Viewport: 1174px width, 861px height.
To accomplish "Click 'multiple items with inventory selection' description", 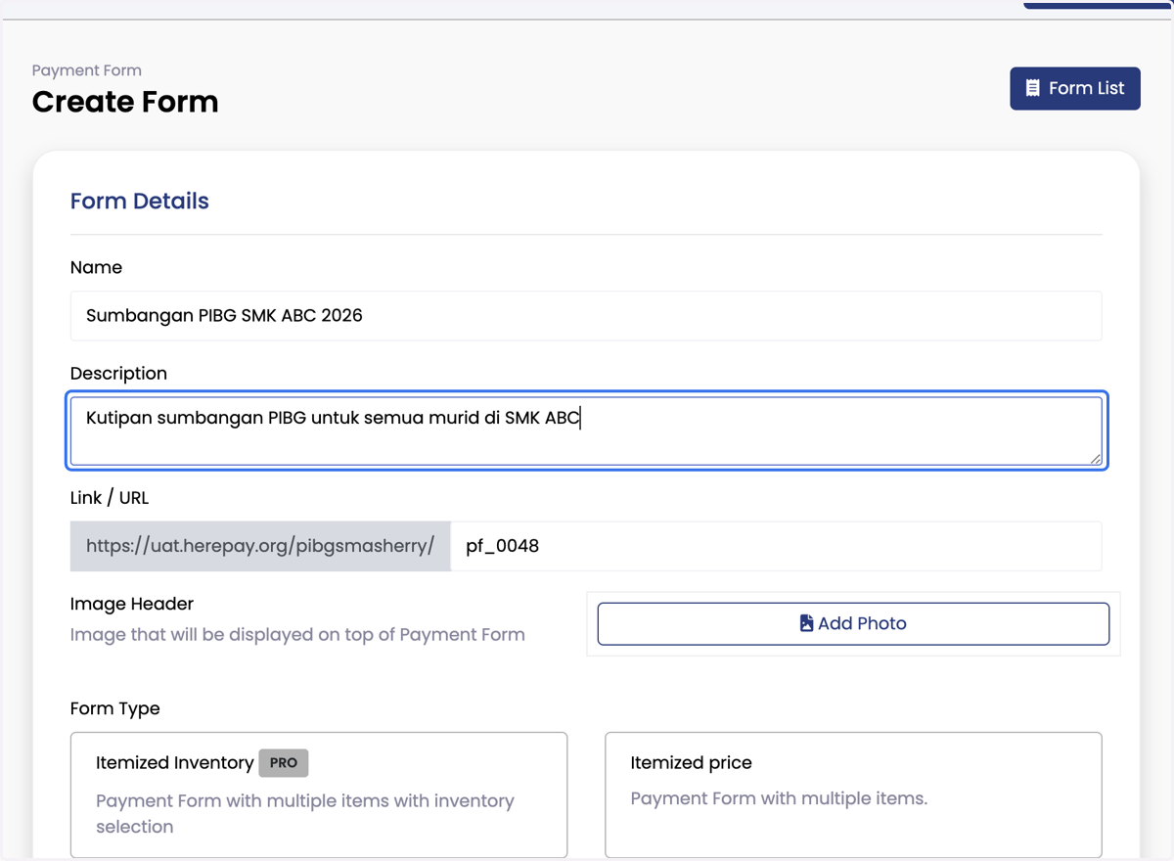I will (305, 813).
